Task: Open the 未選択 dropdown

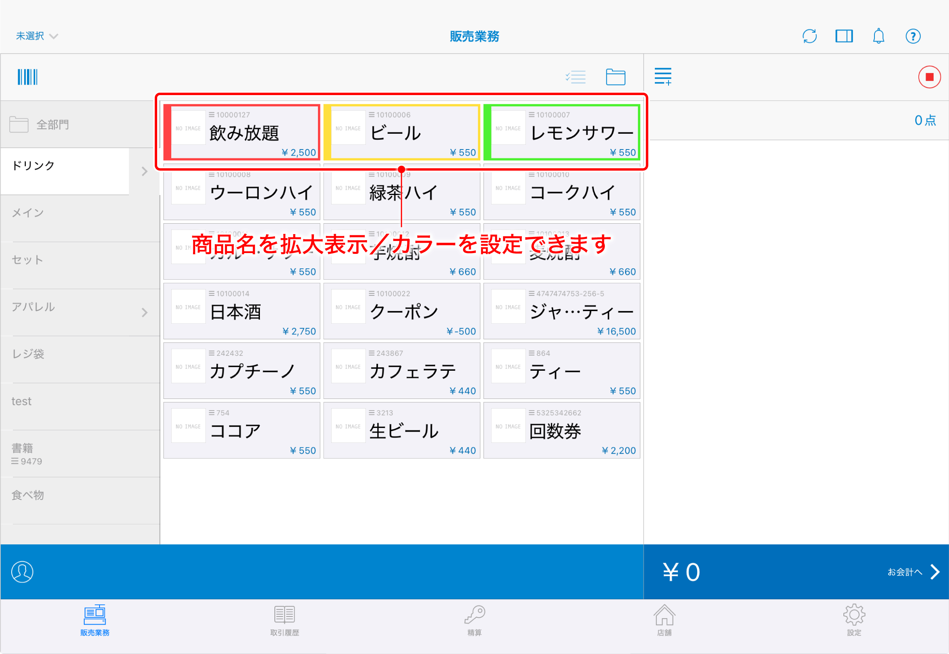Action: 37,36
